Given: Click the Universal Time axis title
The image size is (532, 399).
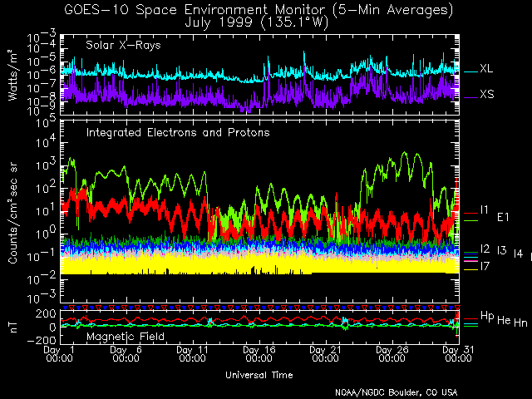Looking at the screenshot, I should [x=259, y=375].
